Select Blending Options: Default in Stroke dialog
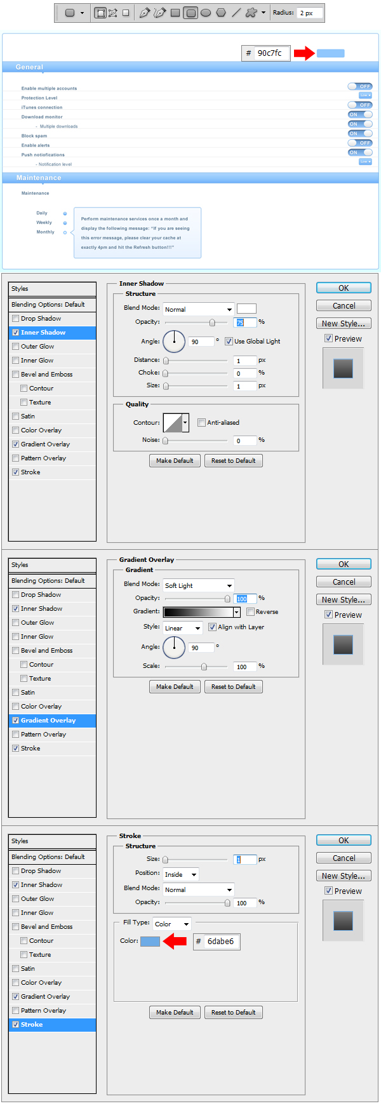Screen dimensions: 381x1106 tap(52, 857)
